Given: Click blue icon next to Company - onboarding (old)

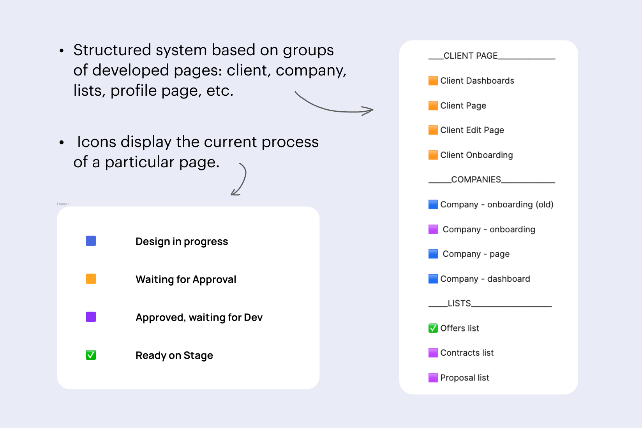Looking at the screenshot, I should pos(433,204).
